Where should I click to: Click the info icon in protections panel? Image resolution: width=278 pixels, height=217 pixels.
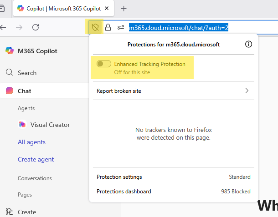(248, 44)
